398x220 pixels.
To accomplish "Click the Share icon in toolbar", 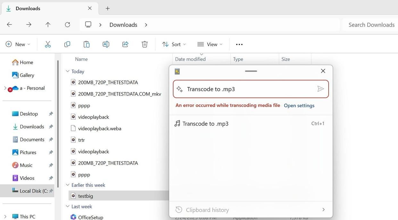I will (125, 44).
